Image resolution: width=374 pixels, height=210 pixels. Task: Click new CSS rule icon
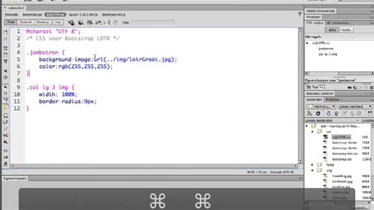355,87
